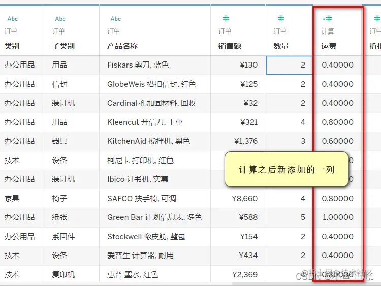Click the sales value ¥130
This screenshot has height=286, width=381.
point(248,65)
